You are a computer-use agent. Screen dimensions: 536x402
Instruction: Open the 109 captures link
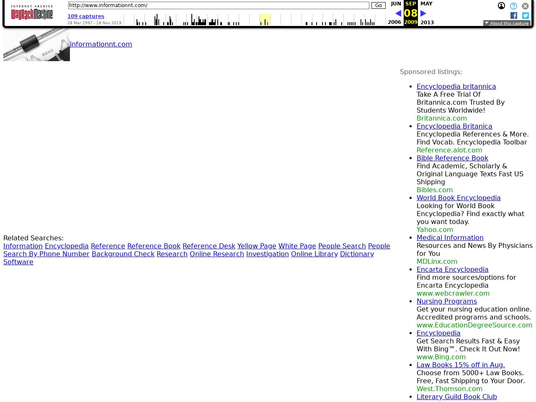point(86,16)
